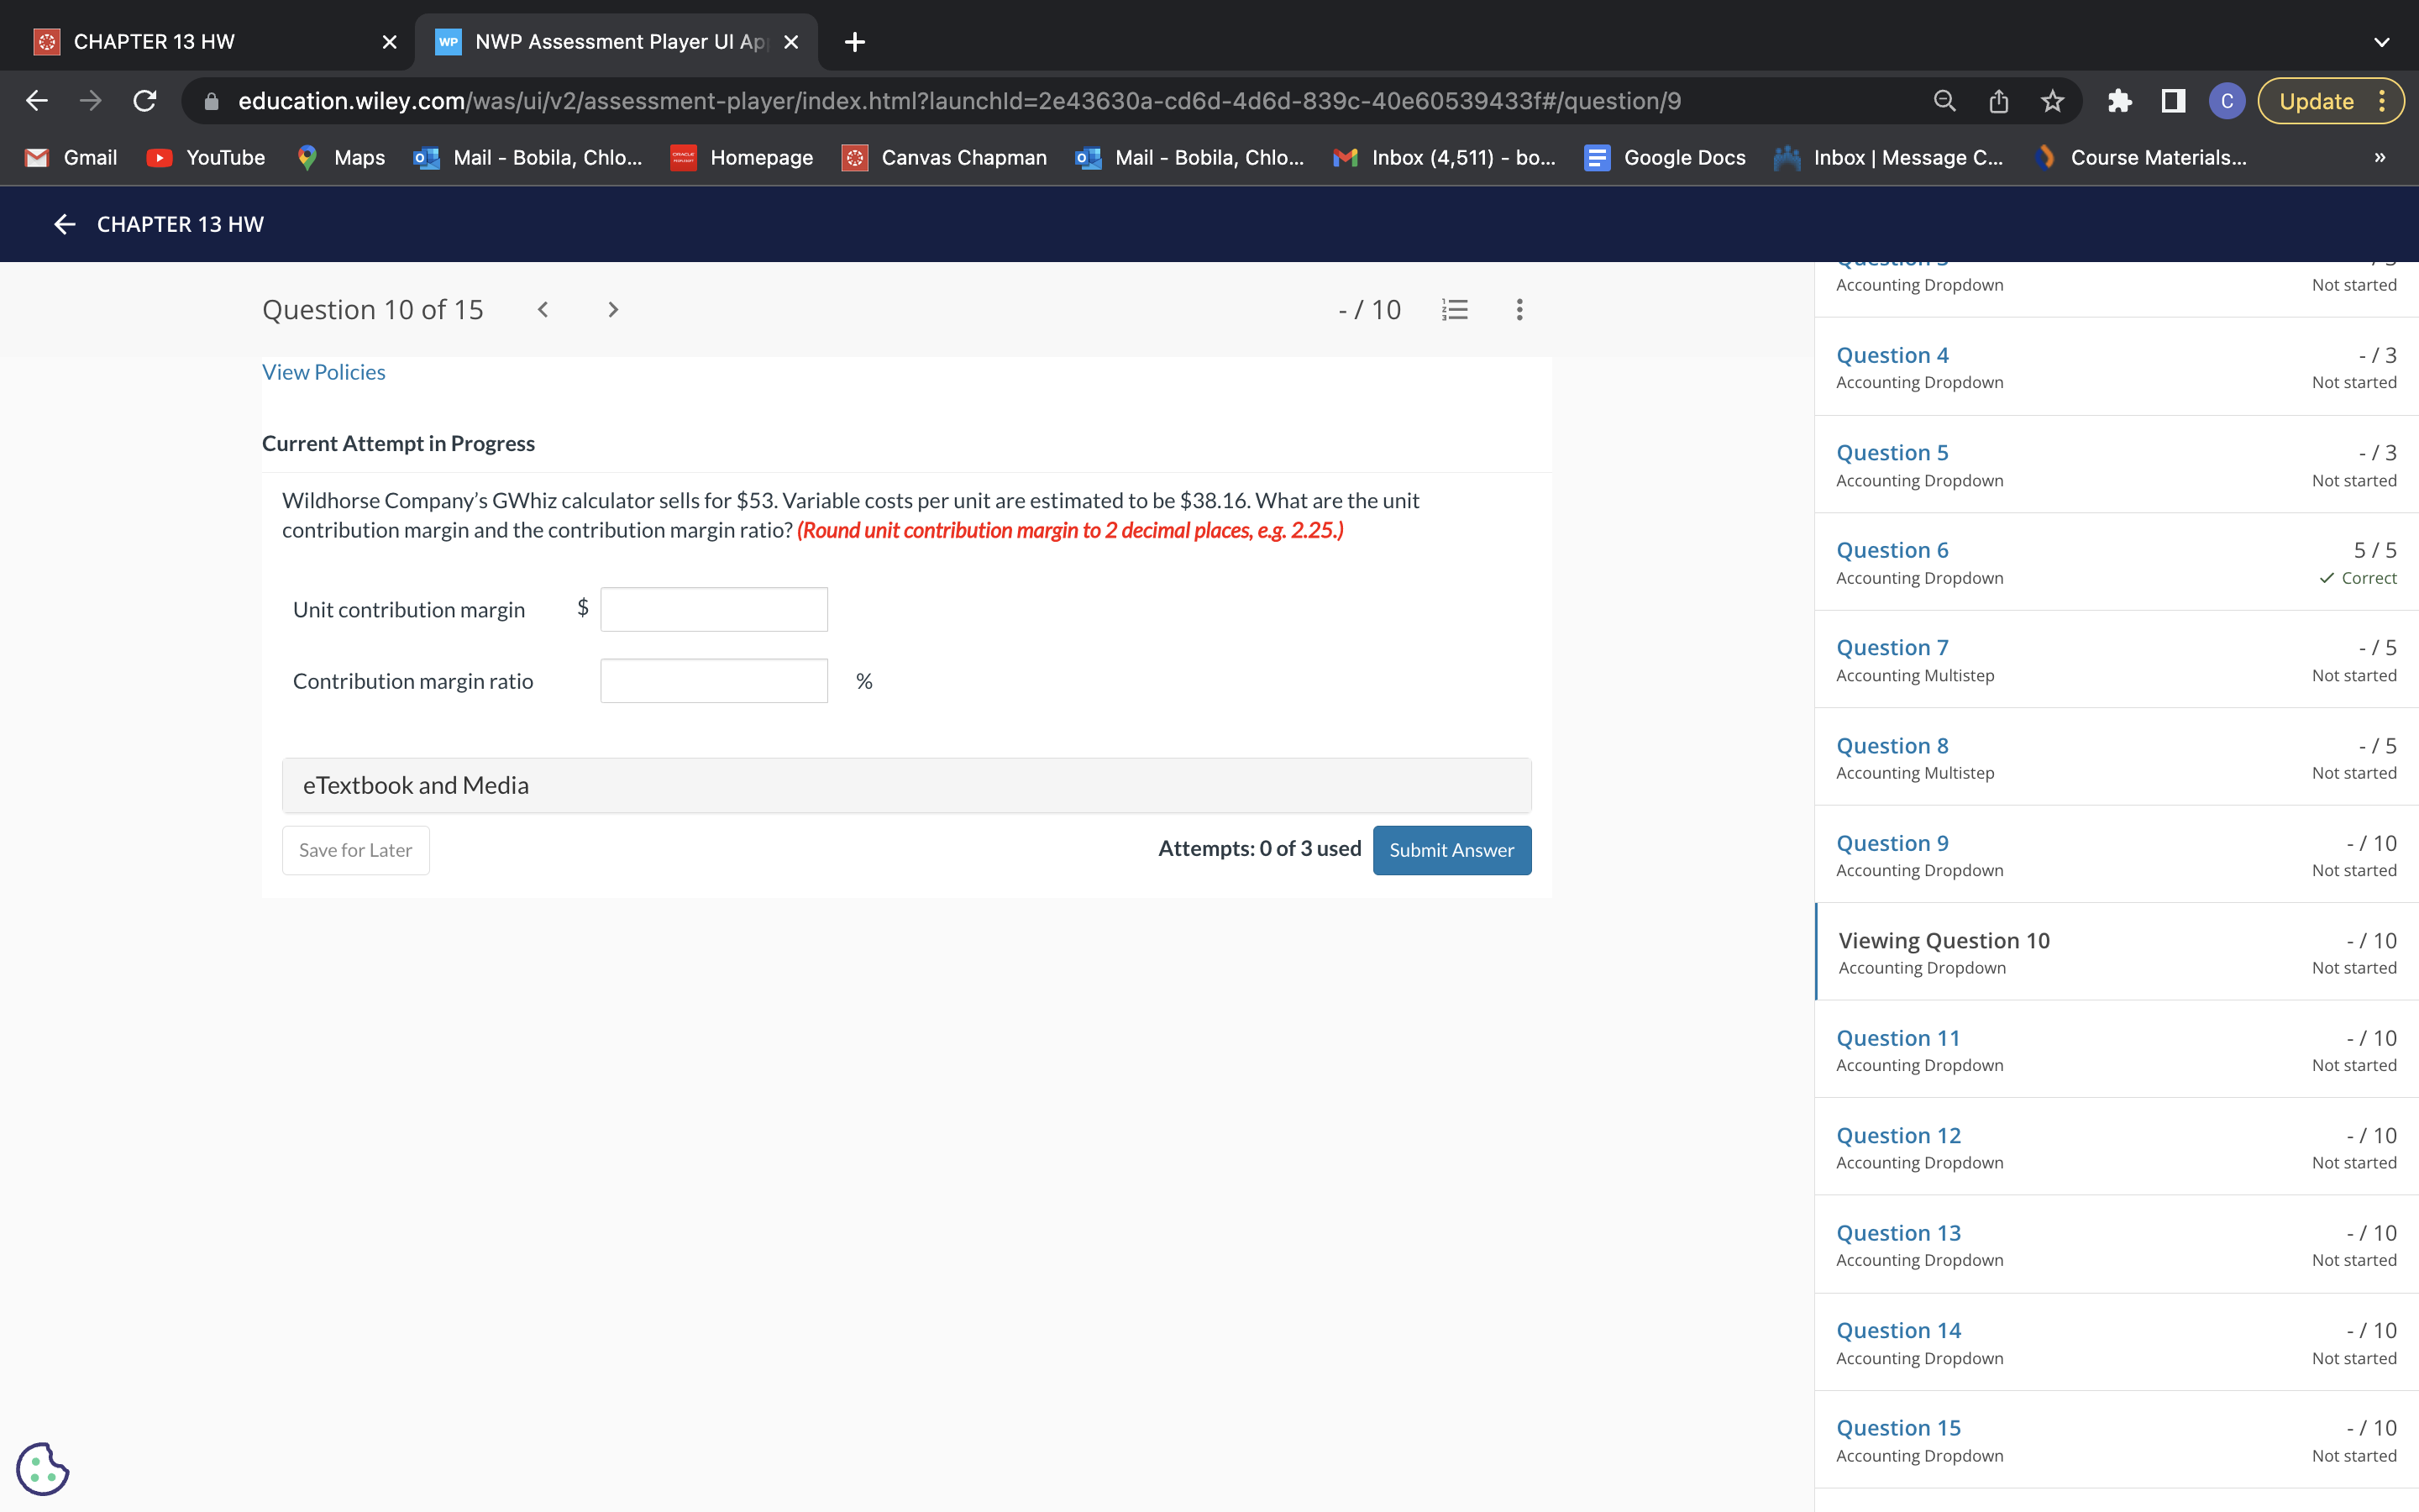
Task: Click the Unit contribution margin field
Action: (714, 609)
